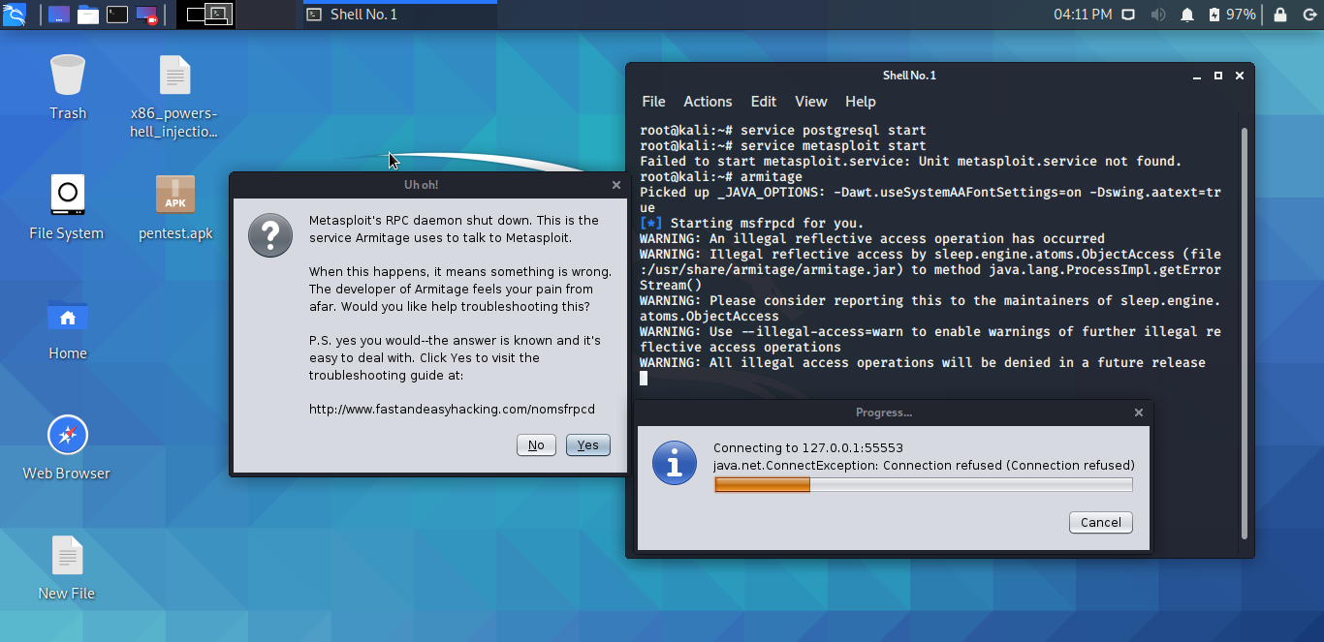This screenshot has height=642, width=1324.
Task: Open the file manager taskbar icon
Action: click(x=89, y=14)
